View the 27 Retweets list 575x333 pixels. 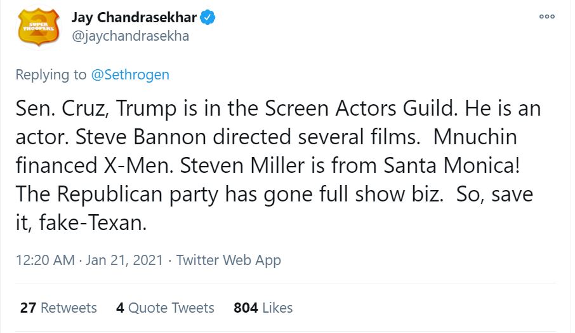click(58, 308)
